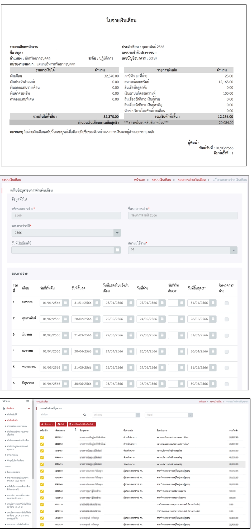Viewport: 252px width, 529px height.
Task: Click edit pencil icon on highlighted 5396493 row
Action: tap(42, 464)
